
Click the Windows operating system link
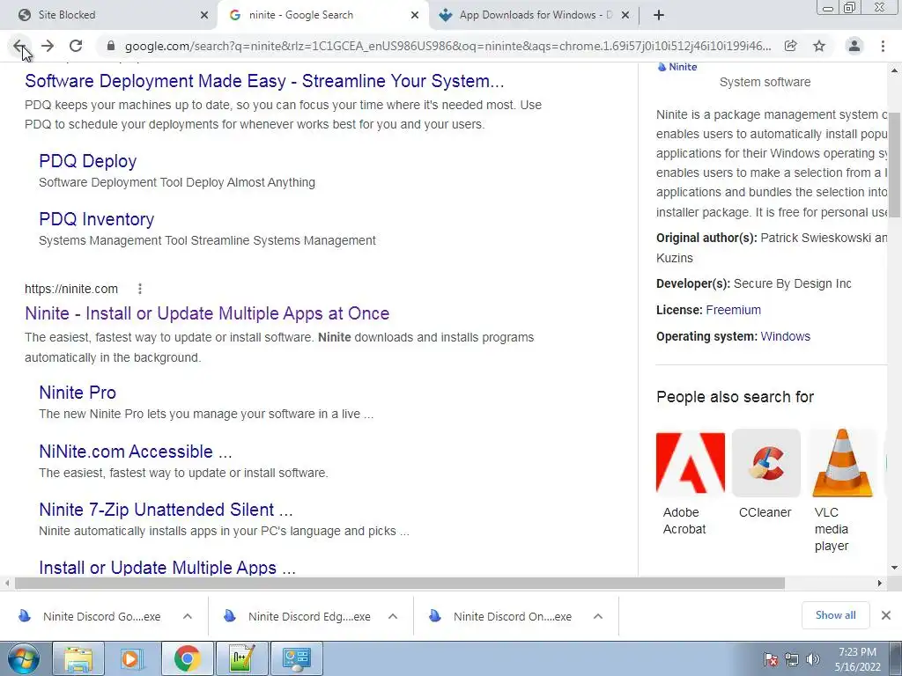coord(785,336)
